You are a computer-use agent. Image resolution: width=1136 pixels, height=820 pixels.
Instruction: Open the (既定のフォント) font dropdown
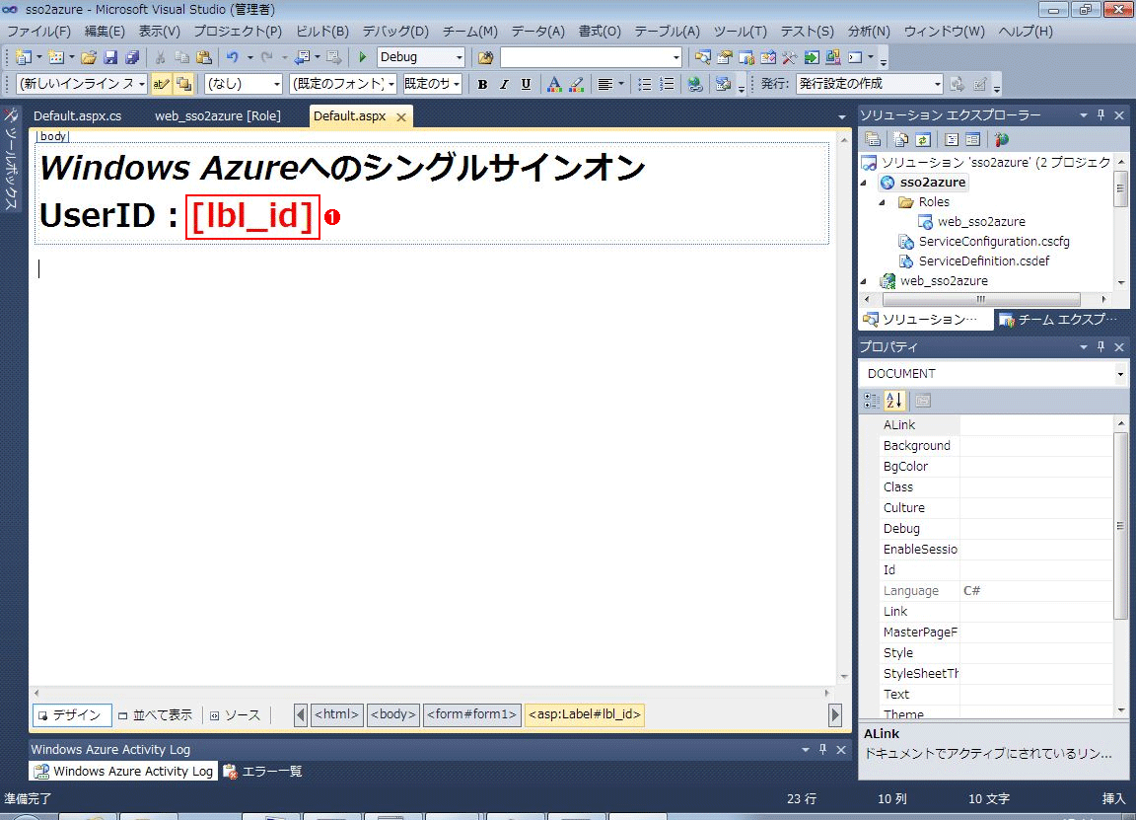pyautogui.click(x=391, y=84)
